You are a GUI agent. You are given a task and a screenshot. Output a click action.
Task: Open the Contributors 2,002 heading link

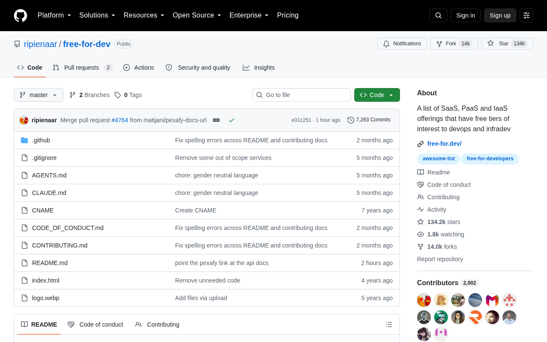click(x=448, y=283)
